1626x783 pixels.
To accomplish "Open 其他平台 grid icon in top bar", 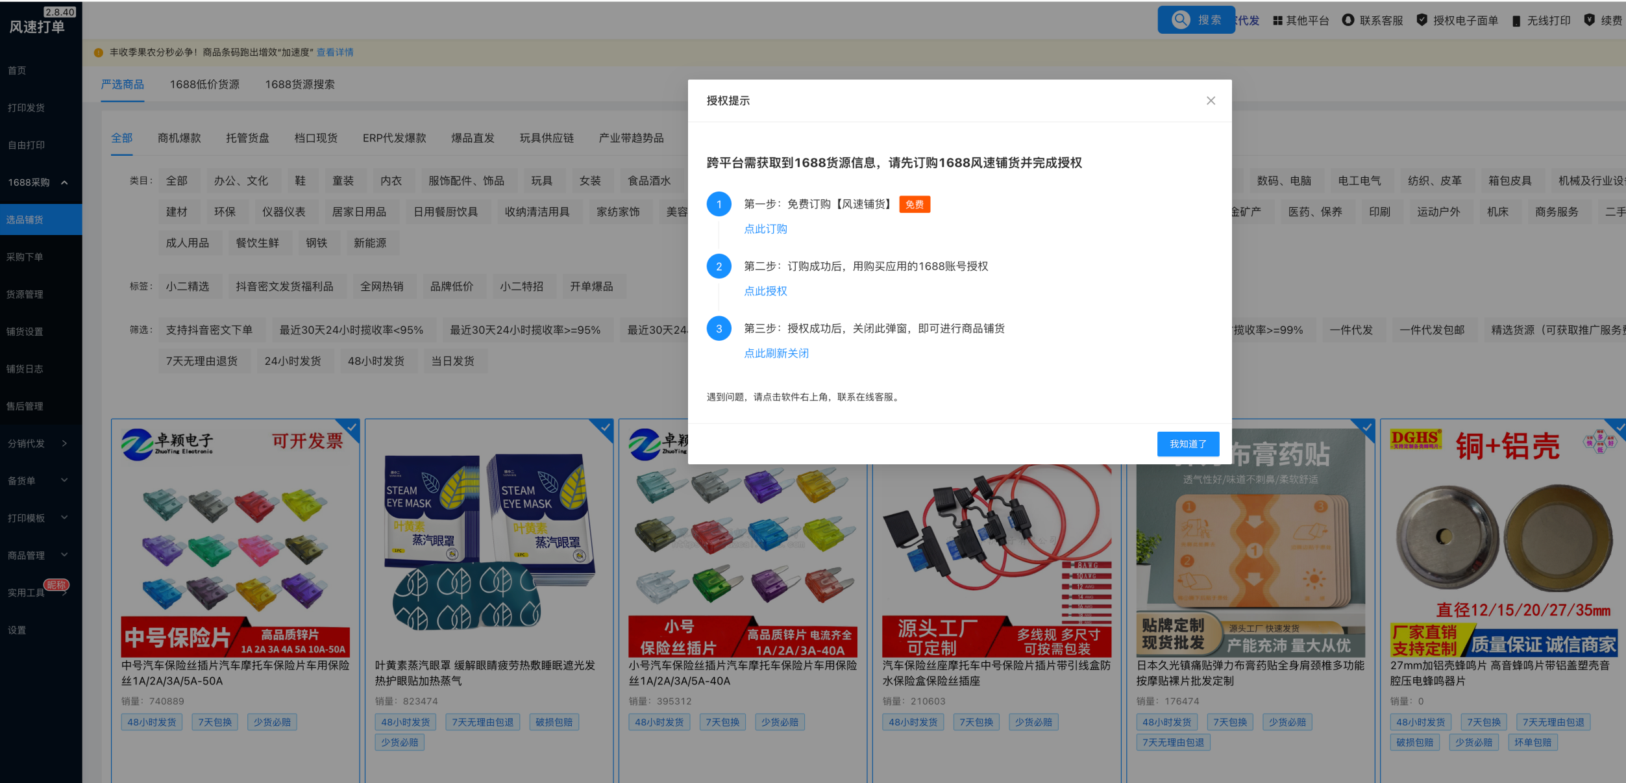I will click(x=1277, y=21).
